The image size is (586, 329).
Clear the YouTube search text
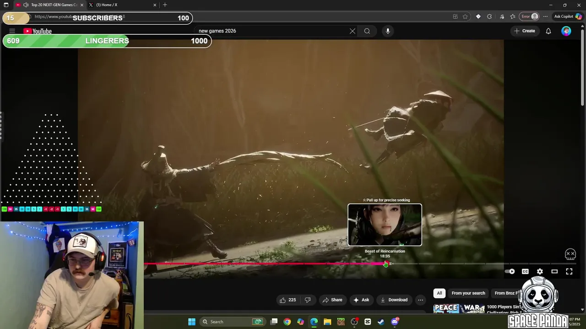coord(353,31)
